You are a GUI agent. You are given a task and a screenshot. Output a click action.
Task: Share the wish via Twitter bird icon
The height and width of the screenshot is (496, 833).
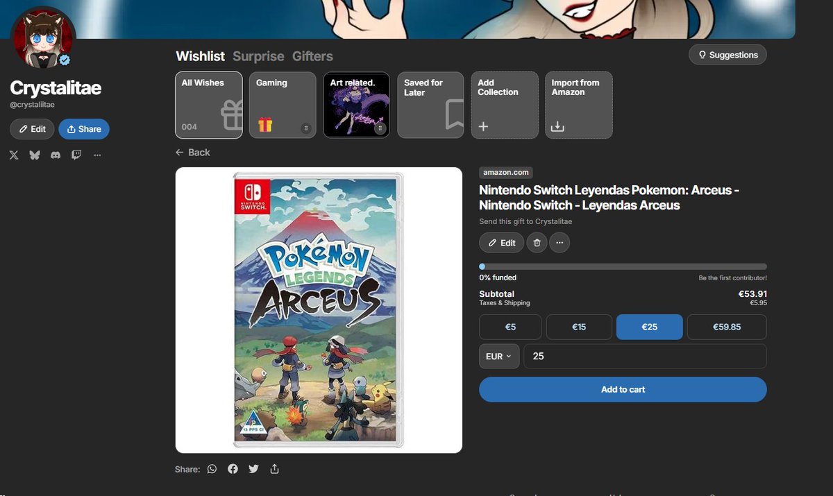pyautogui.click(x=253, y=469)
